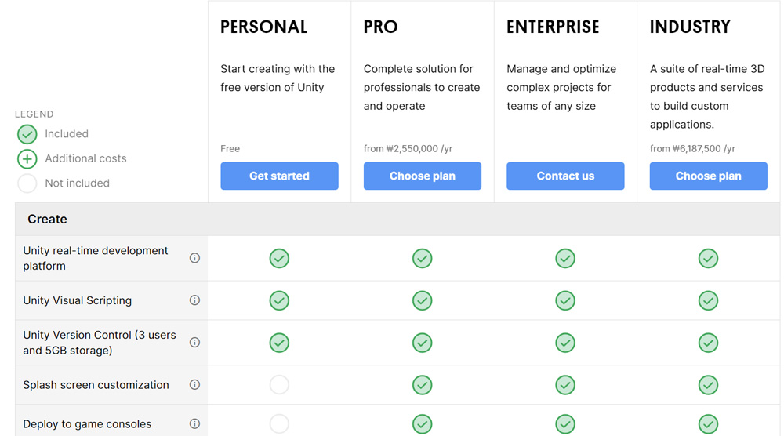The height and width of the screenshot is (436, 784).
Task: Open info icon for Unity Version Control
Action: click(194, 343)
